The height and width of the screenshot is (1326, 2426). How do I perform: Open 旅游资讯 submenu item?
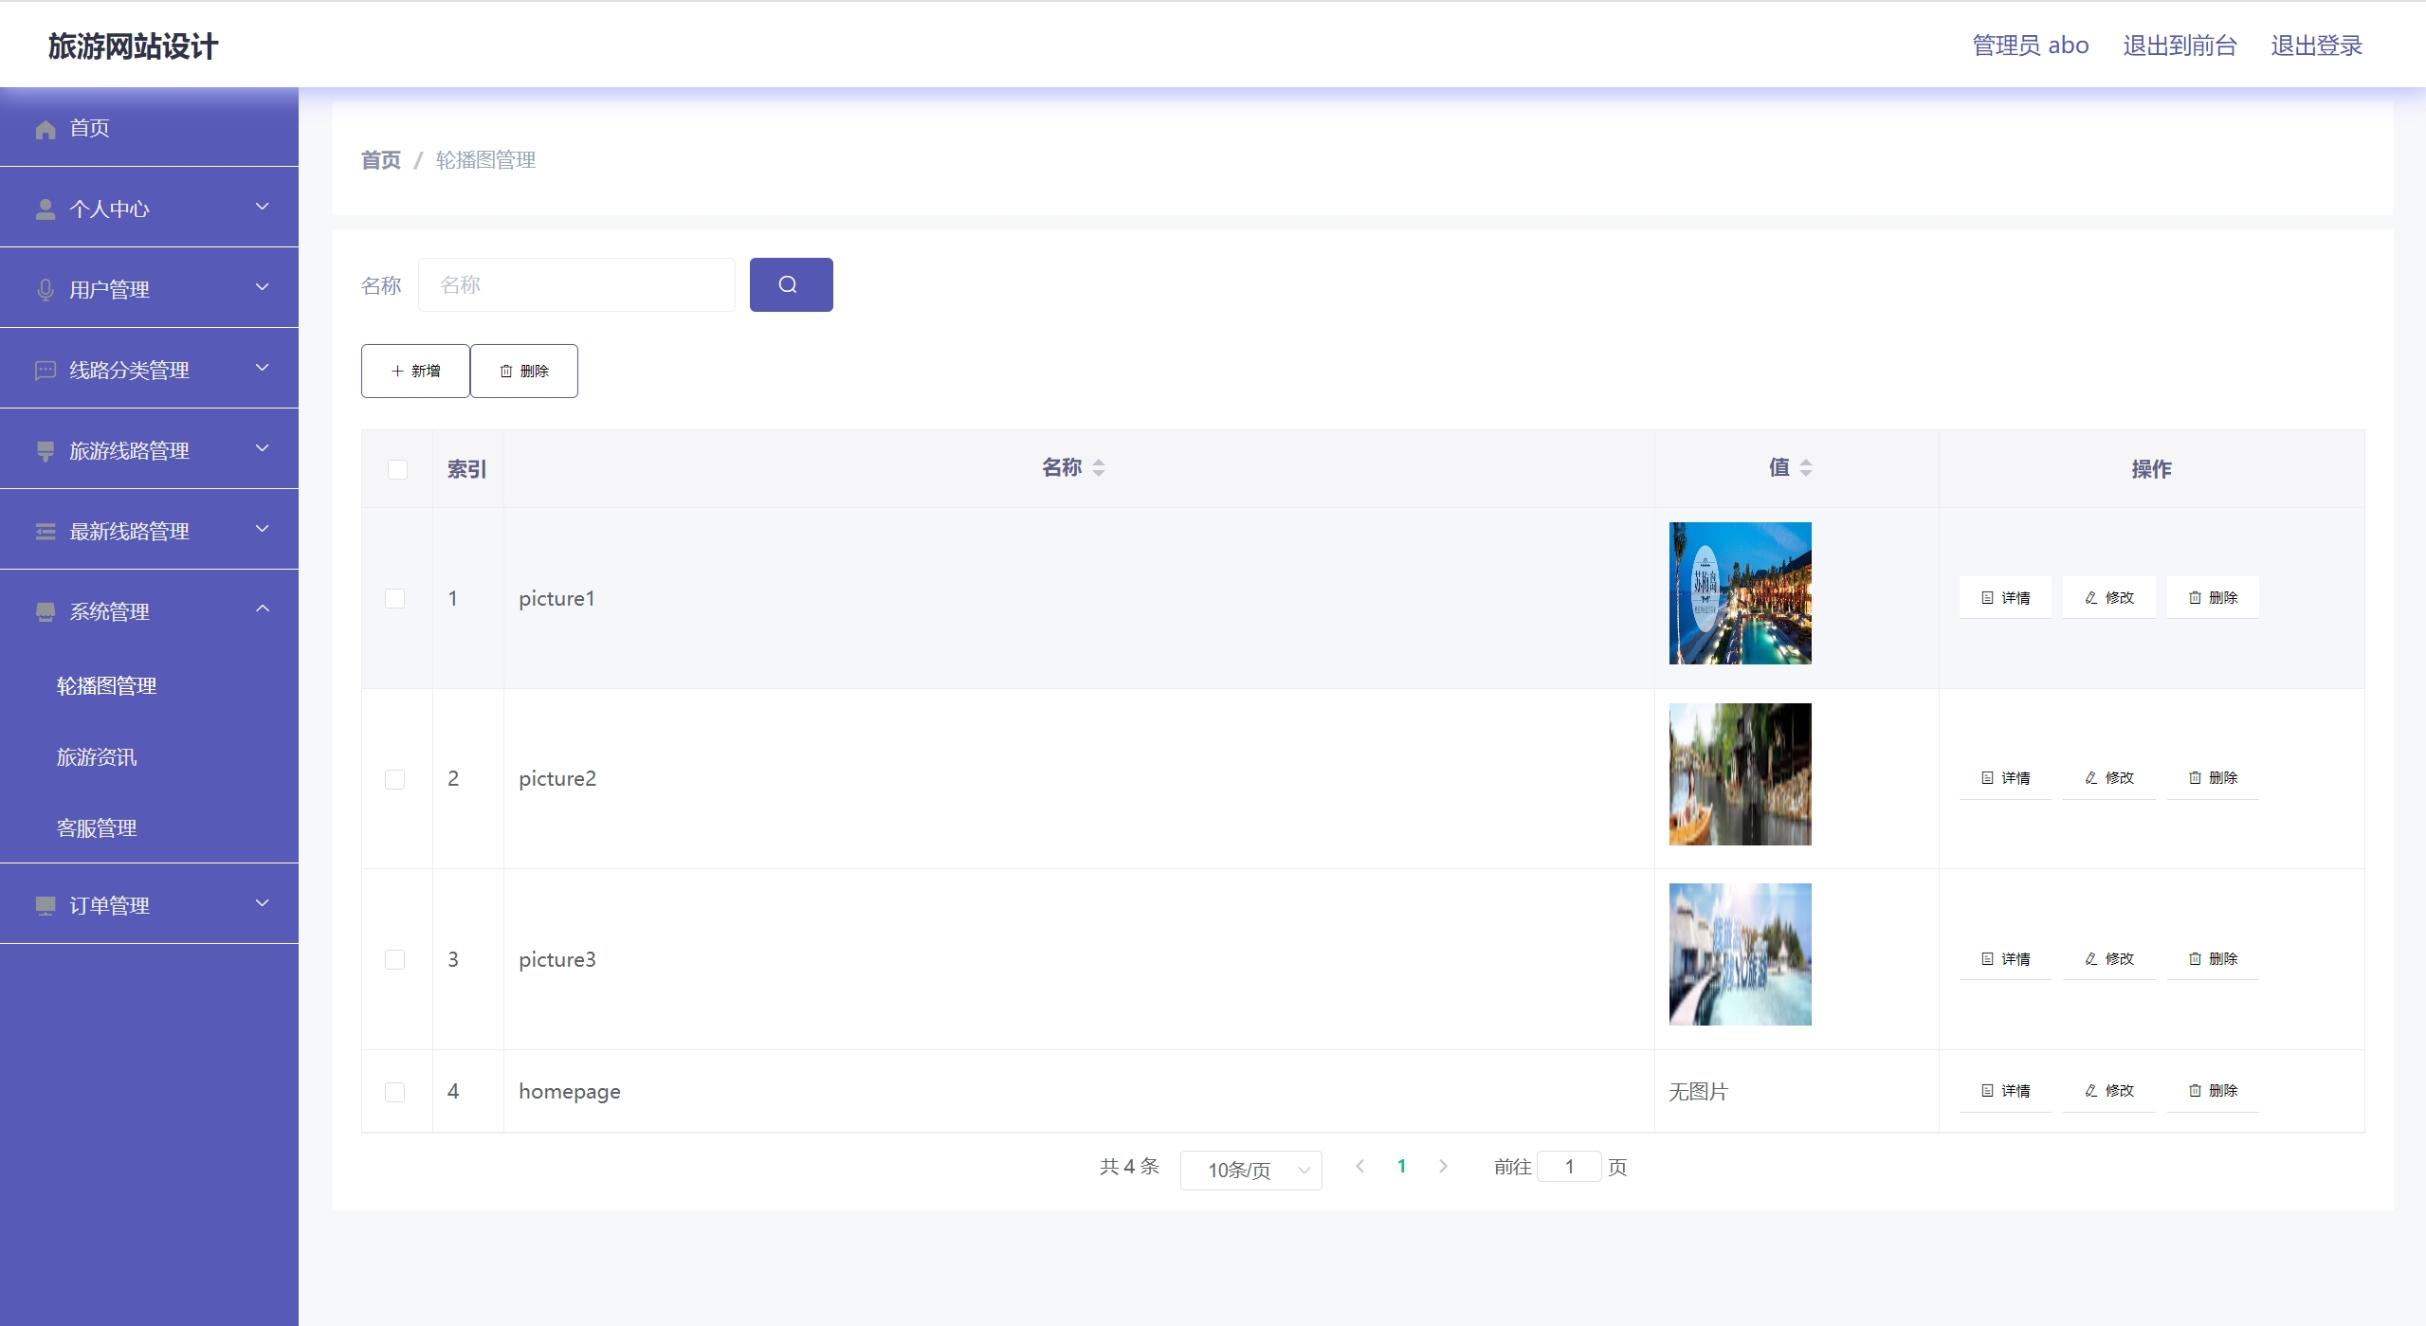[97, 756]
